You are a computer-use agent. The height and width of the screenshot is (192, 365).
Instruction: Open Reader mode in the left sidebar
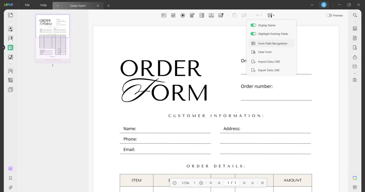[10, 15]
